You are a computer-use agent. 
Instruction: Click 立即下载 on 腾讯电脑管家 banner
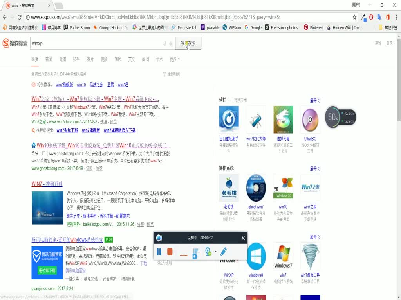click(x=47, y=270)
